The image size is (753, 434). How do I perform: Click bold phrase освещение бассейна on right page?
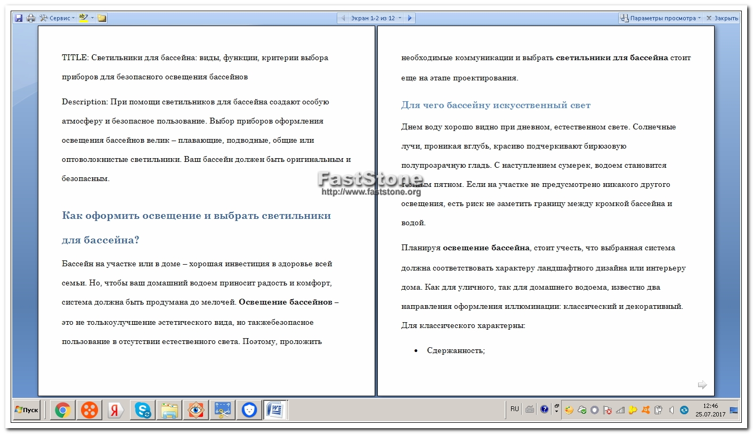point(486,248)
